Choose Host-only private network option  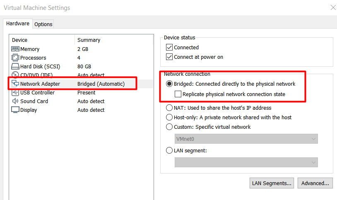coord(169,117)
